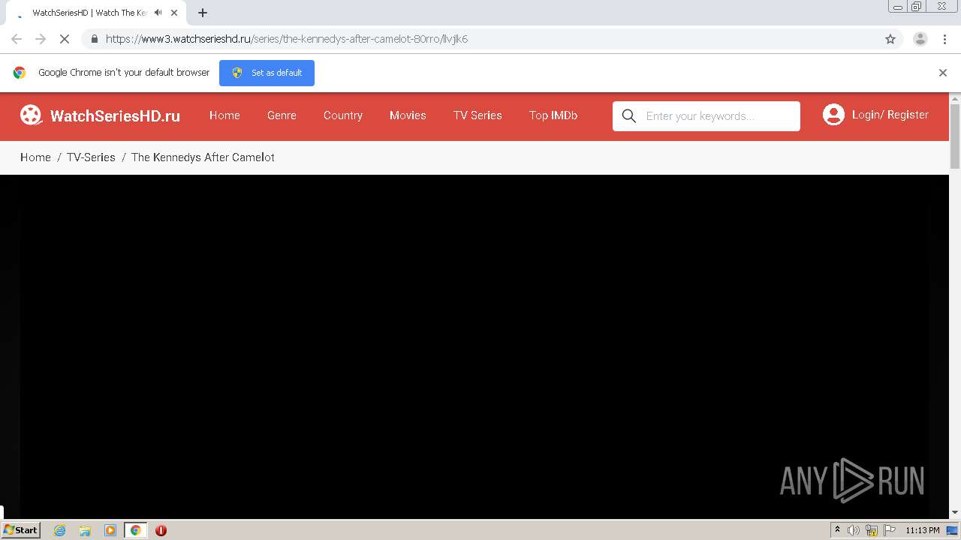Open the Country menu
961x540 pixels.
[x=343, y=115]
